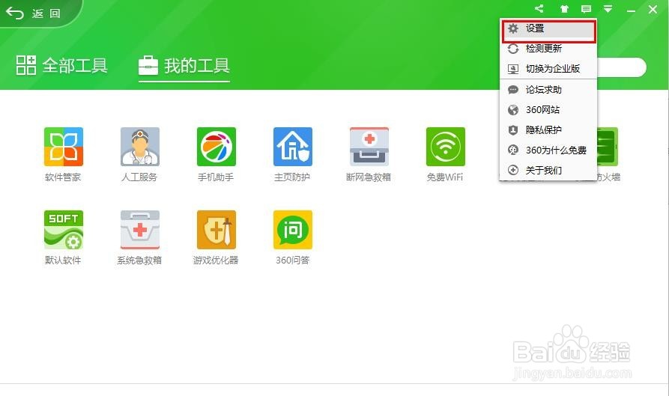Open the 默认软件 default software tool
The height and width of the screenshot is (396, 669).
click(x=63, y=230)
